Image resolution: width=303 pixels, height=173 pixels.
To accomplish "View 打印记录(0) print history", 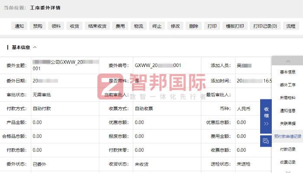I will [264, 26].
